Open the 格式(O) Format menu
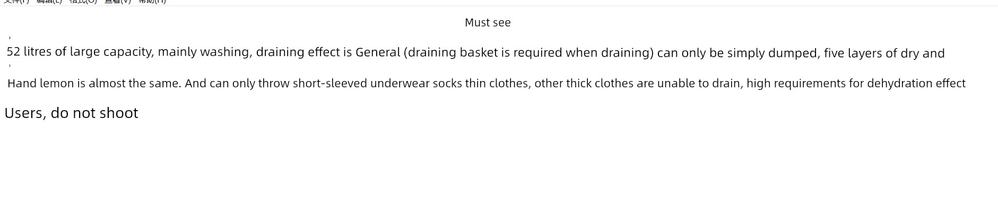Screen dimensions: 998x208 [83, 2]
